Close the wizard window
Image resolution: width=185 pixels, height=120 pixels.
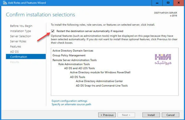coord(179,3)
